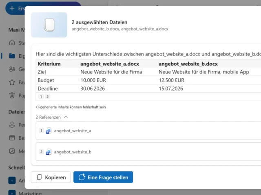Click the Word icon next to angebot_website_a
Screen dimensions: 261x195
(49, 131)
